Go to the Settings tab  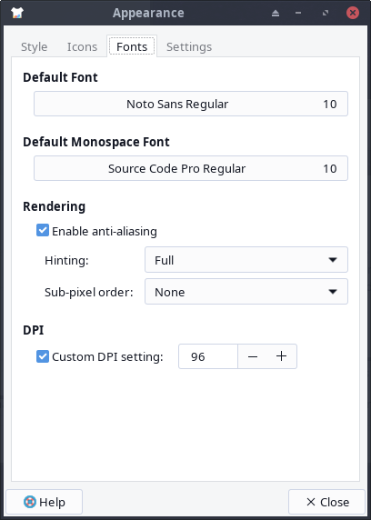point(189,46)
